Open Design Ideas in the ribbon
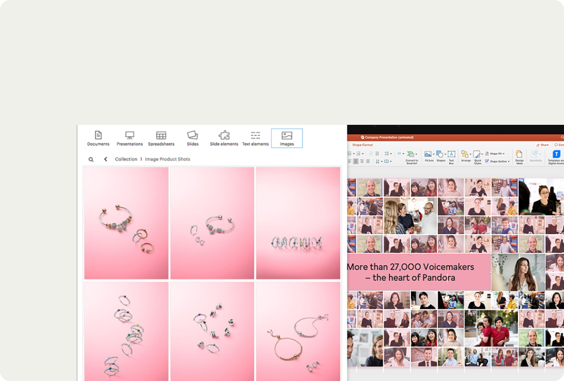 tap(519, 156)
